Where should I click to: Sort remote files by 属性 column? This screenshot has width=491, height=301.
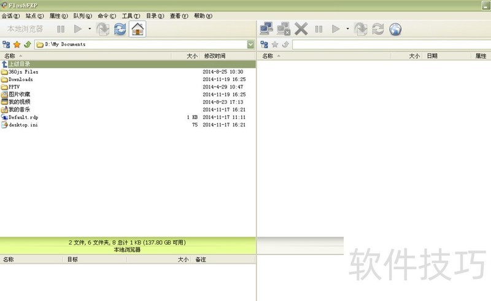pyautogui.click(x=481, y=56)
